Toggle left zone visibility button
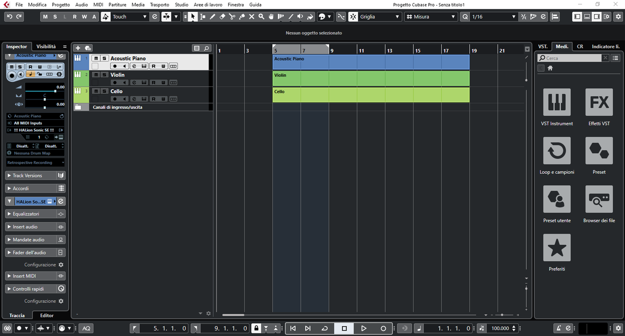This screenshot has width=625, height=336. (578, 17)
